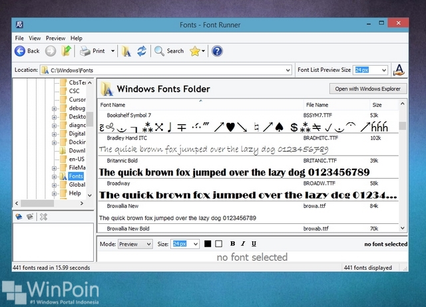Image resolution: width=426 pixels, height=307 pixels.
Task: Click the Search magnifier icon
Action: tap(159, 51)
